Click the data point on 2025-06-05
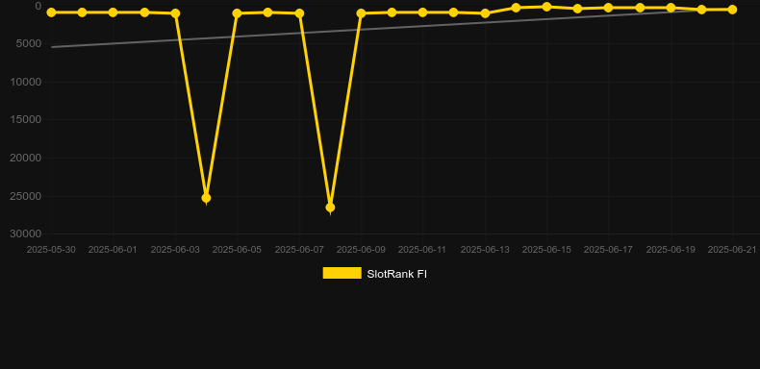 (237, 13)
